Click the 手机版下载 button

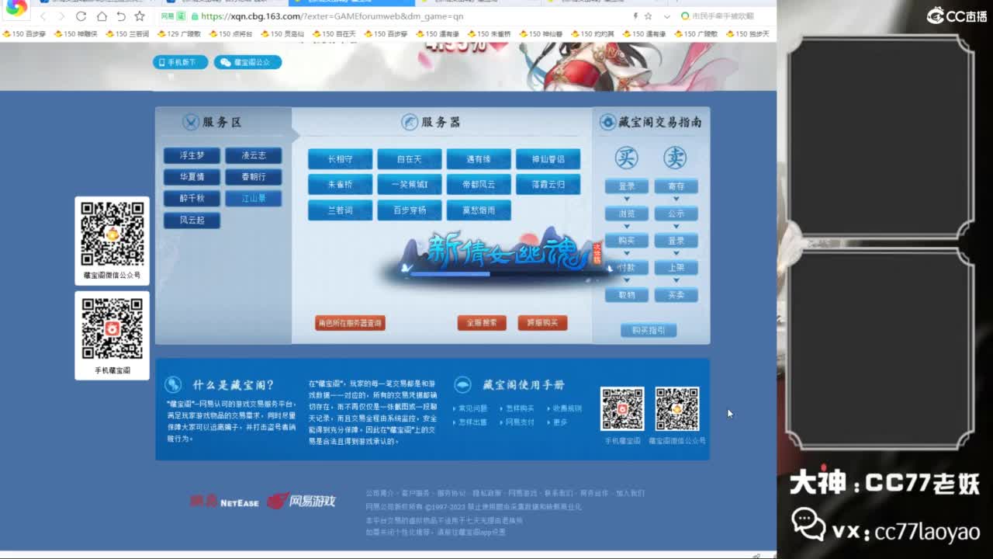click(x=180, y=62)
